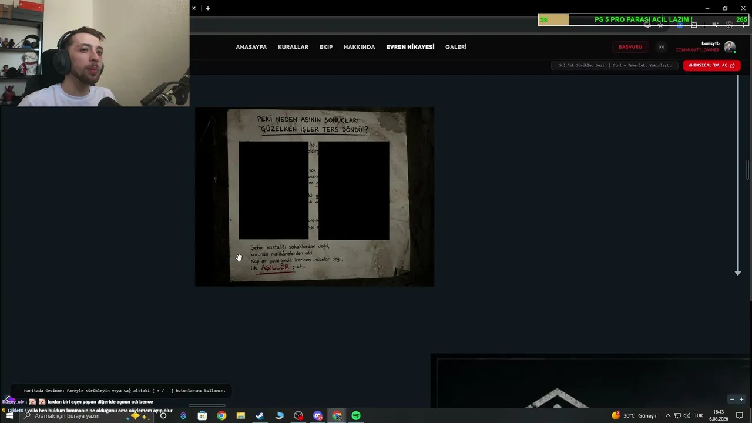Click the story poster image on the map
The height and width of the screenshot is (423, 752).
[x=315, y=197]
